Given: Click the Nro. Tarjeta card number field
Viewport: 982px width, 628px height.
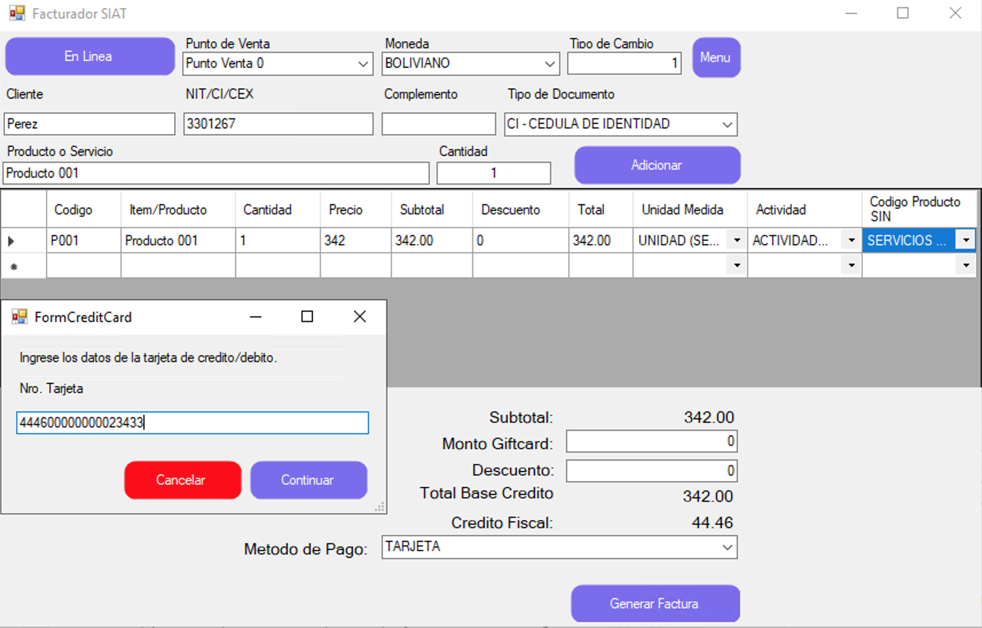Looking at the screenshot, I should 192,423.
